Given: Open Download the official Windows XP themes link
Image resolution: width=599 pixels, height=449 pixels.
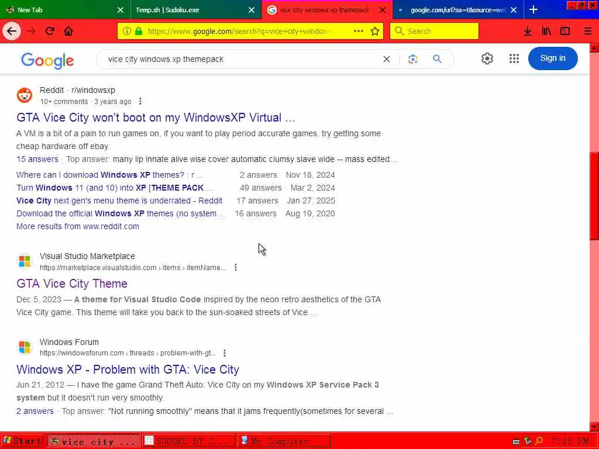Looking at the screenshot, I should pos(121,213).
